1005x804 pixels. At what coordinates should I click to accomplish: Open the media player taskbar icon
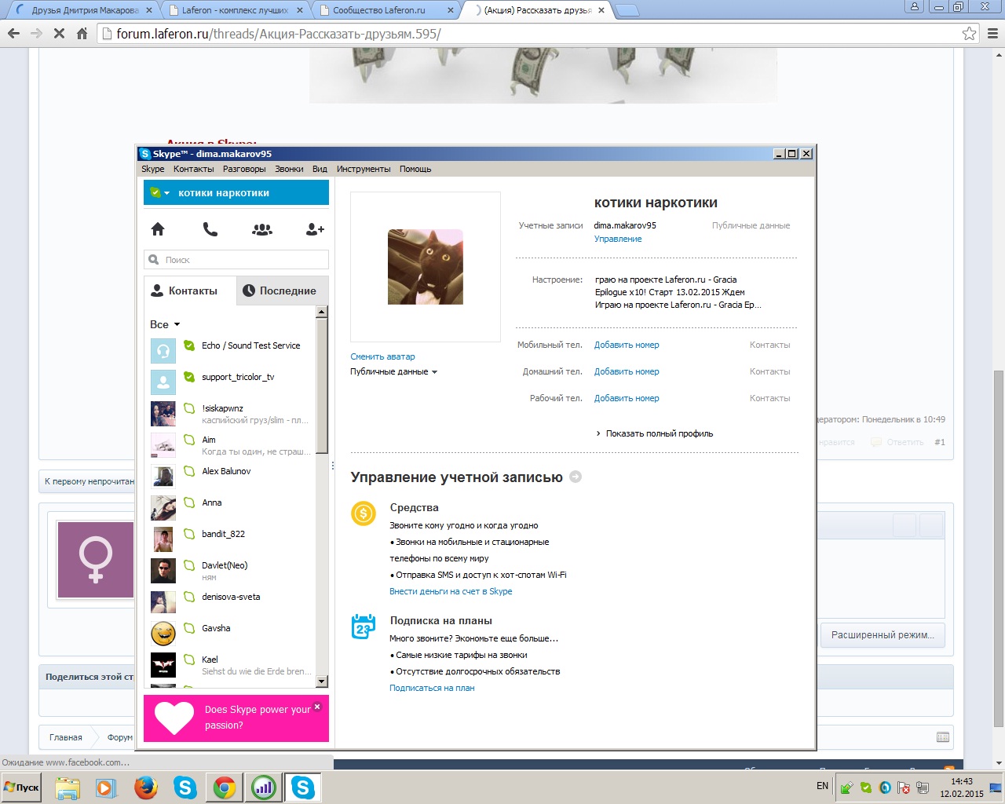(x=106, y=788)
